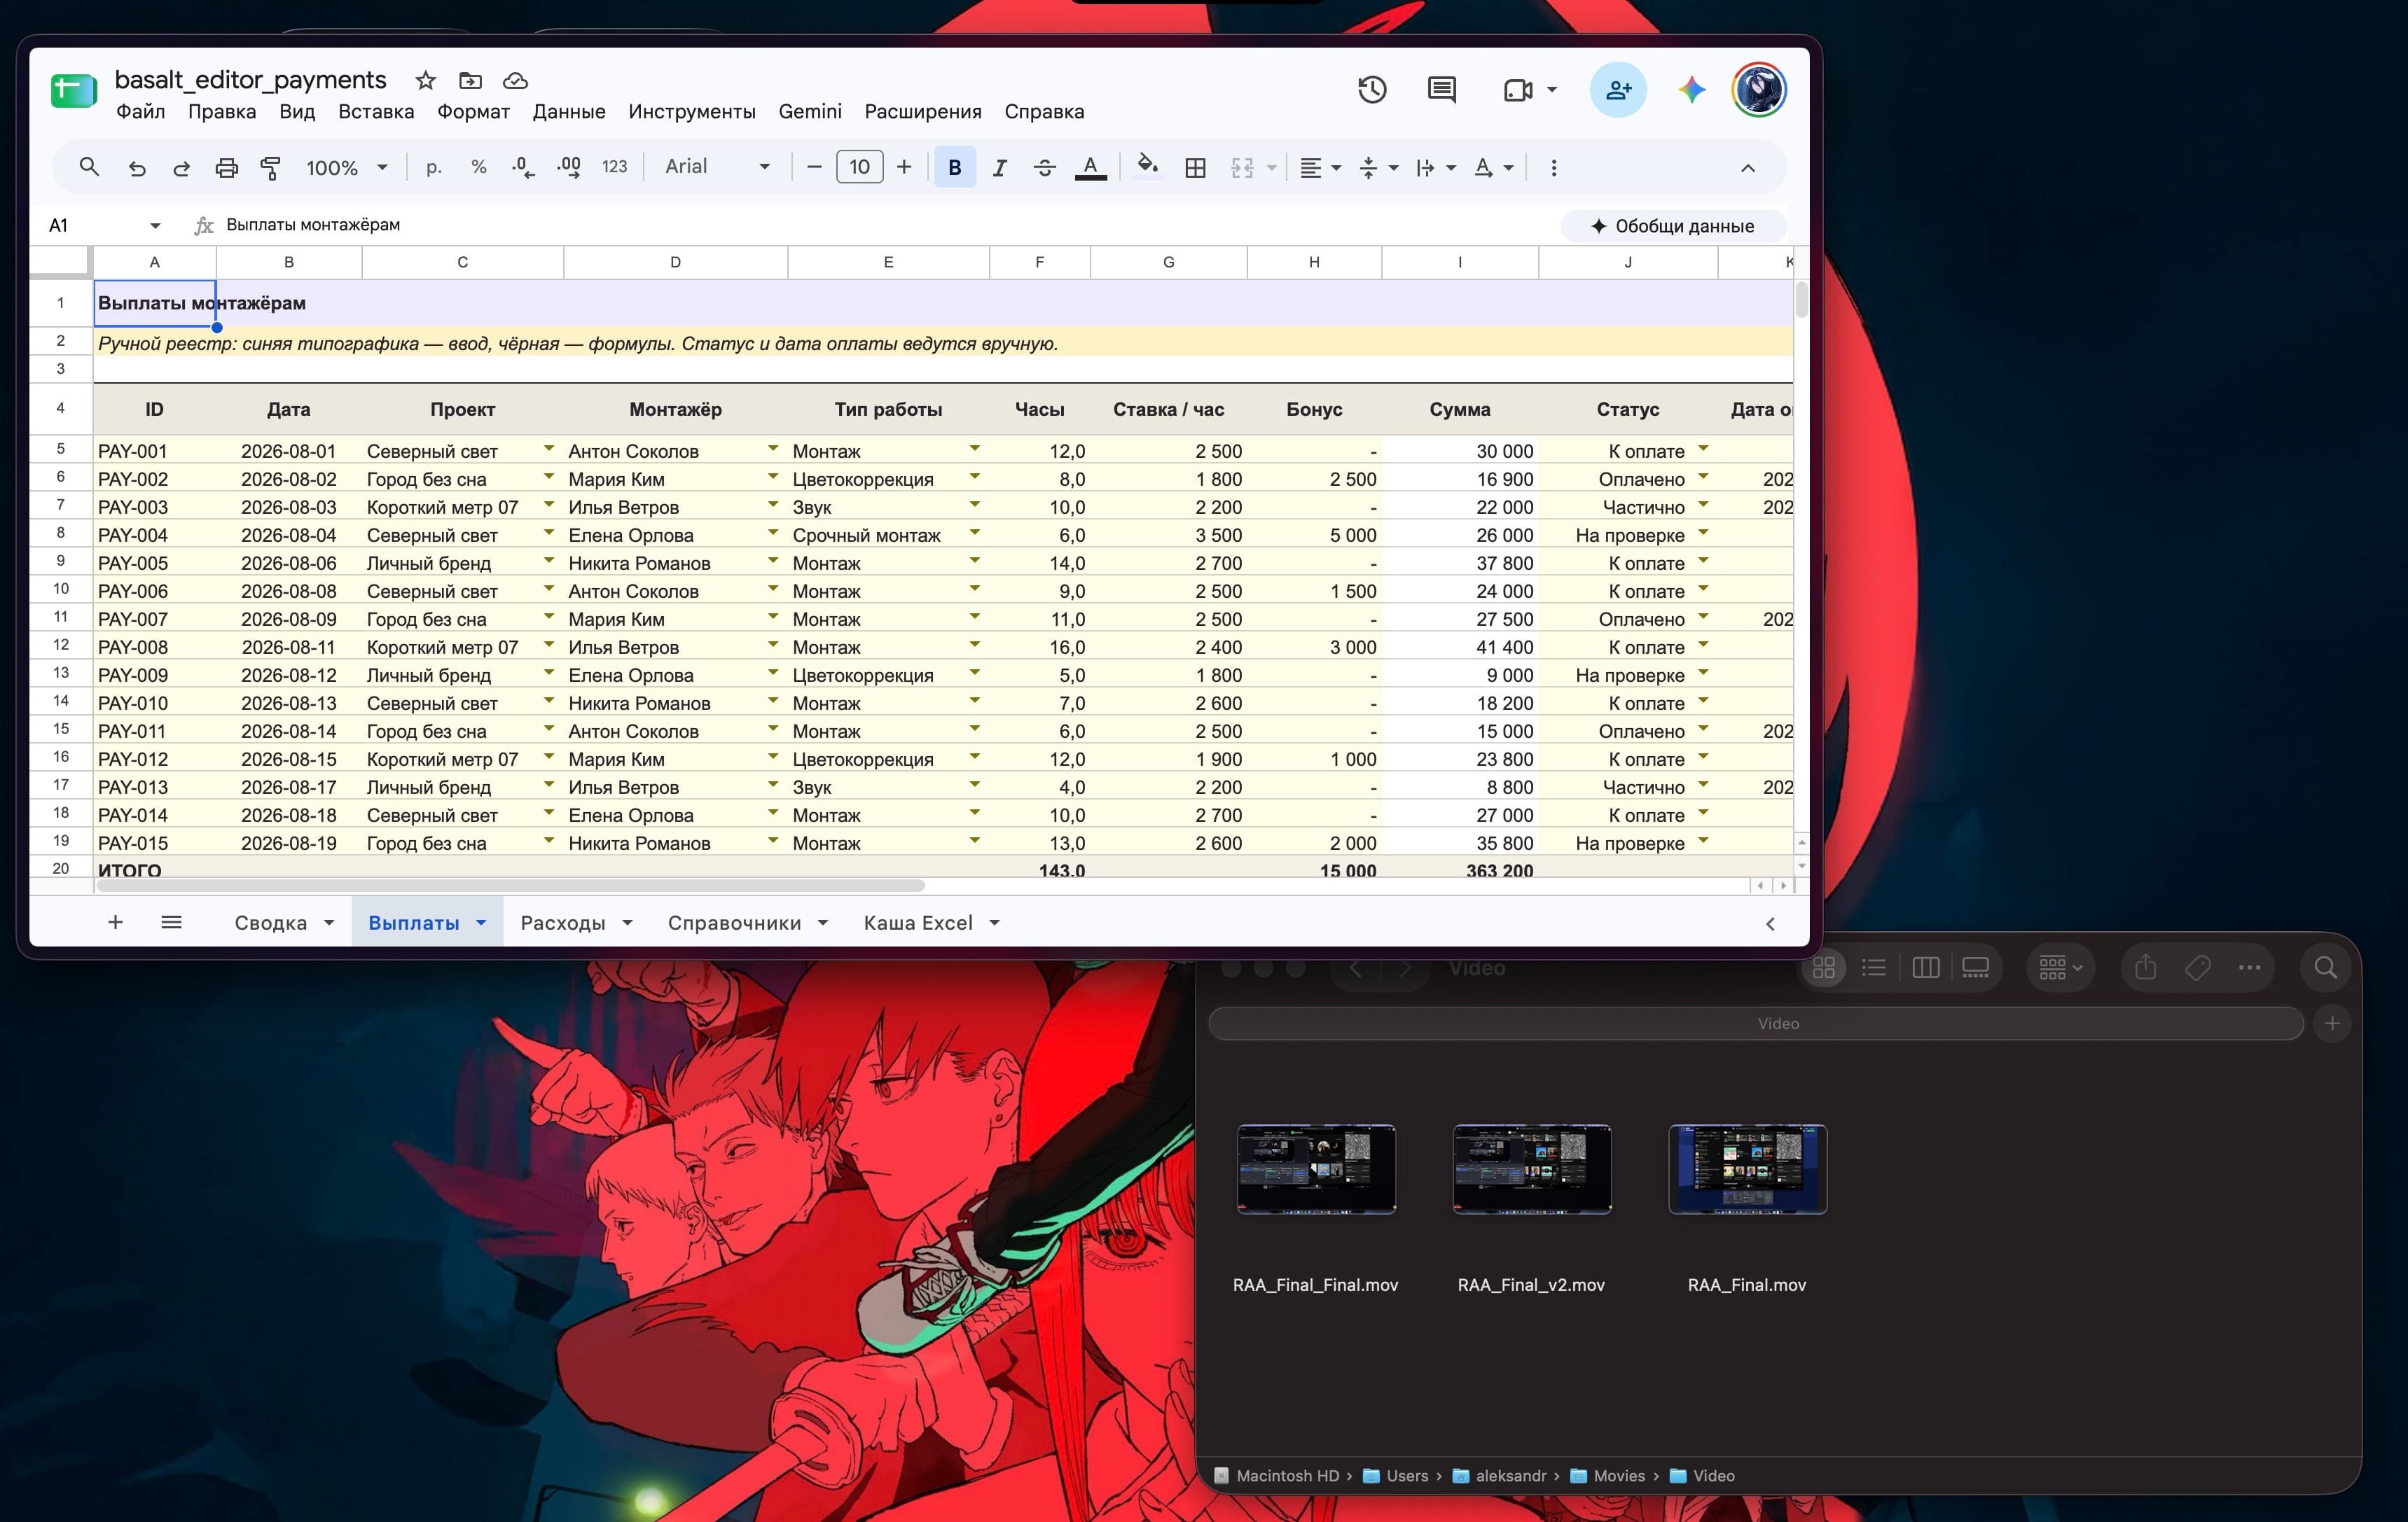Click the toolbar search magnifier
The width and height of the screenshot is (2408, 1522).
tap(89, 167)
